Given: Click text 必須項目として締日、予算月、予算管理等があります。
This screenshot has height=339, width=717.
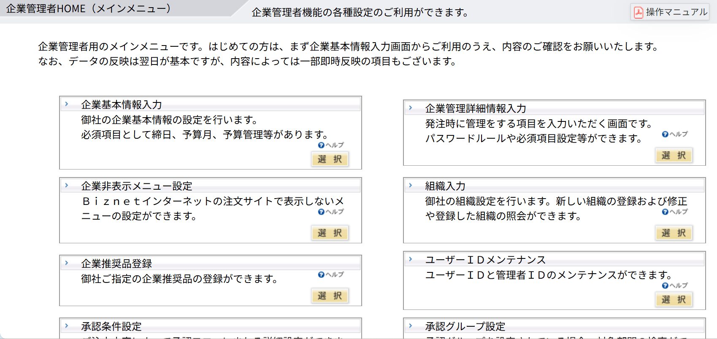Looking at the screenshot, I should 205,135.
